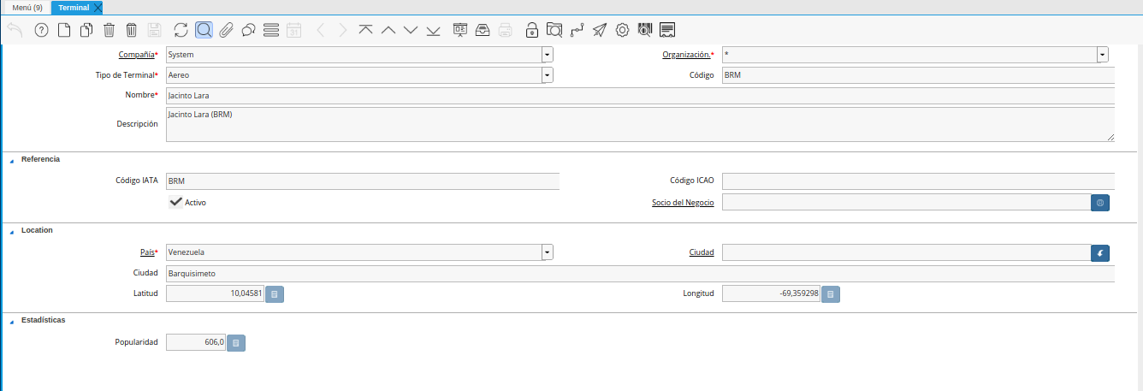
Task: Open the Workflow gear icon
Action: [x=622, y=30]
